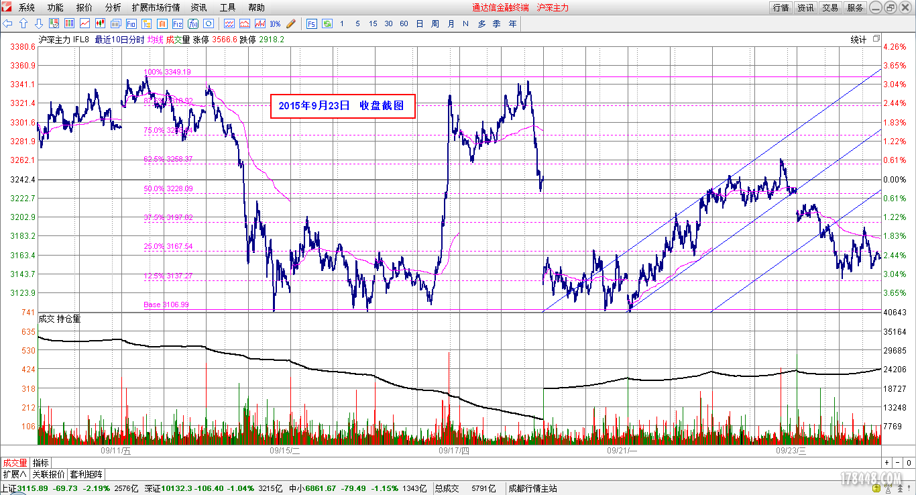The width and height of the screenshot is (916, 495).
Task: Open the 帮助 menu
Action: tap(256, 7)
